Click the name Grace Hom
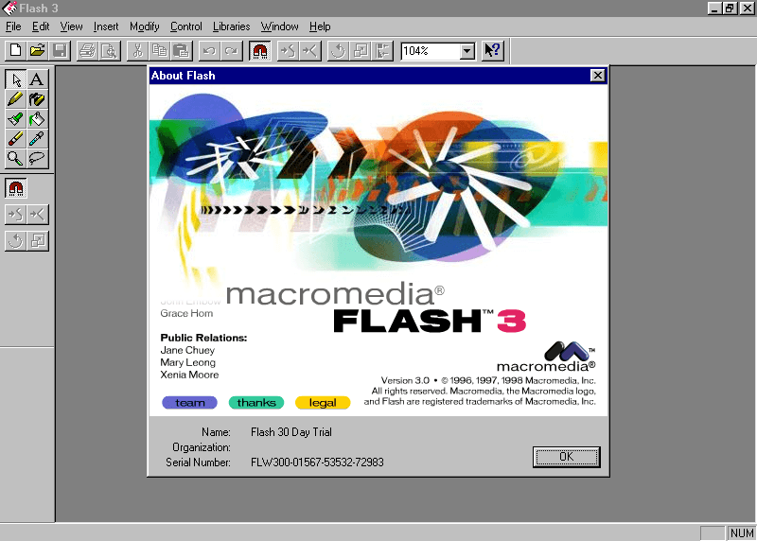The height and width of the screenshot is (541, 757). click(186, 313)
